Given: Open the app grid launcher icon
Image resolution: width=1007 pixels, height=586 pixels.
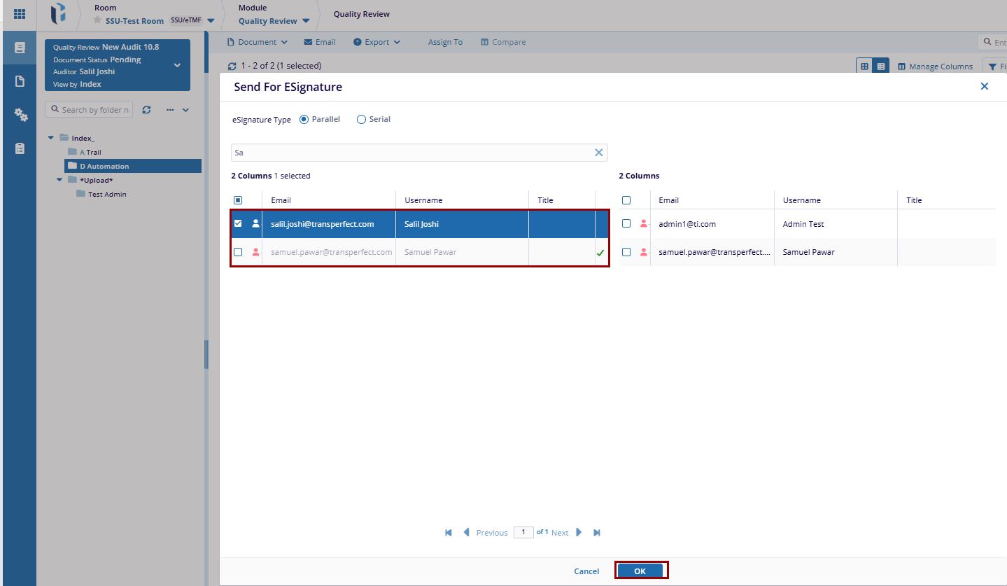Looking at the screenshot, I should 20,14.
